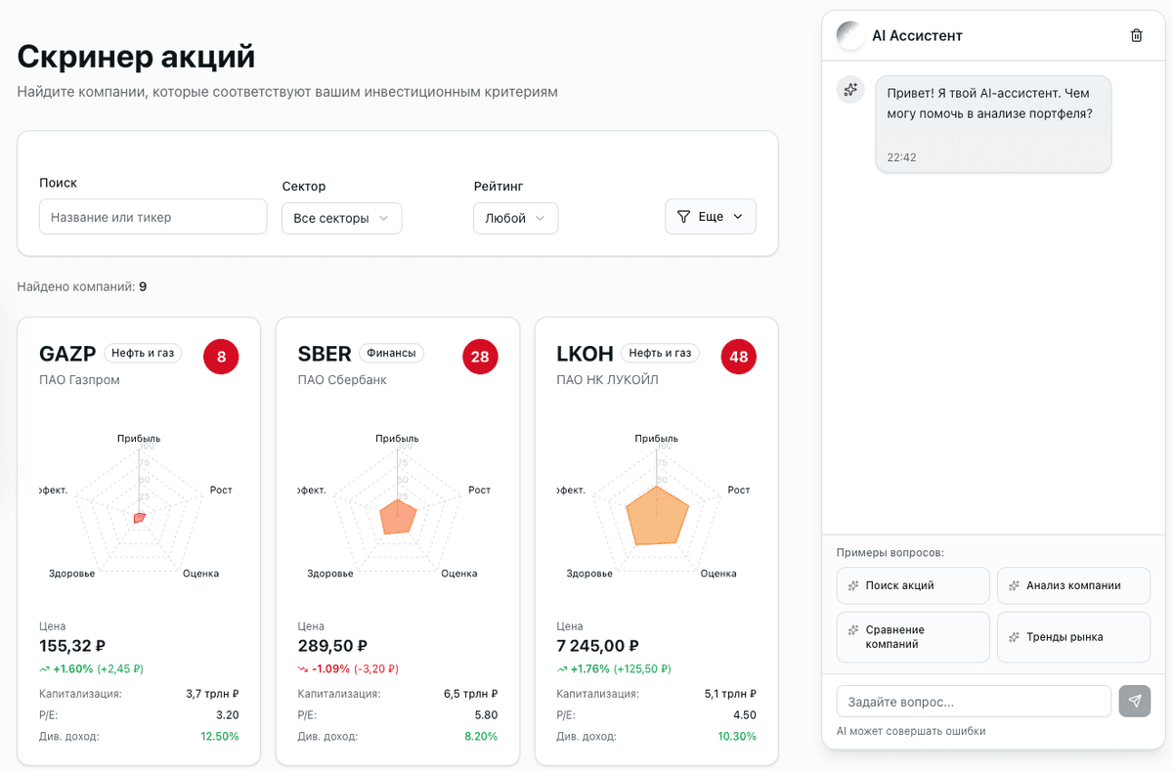This screenshot has height=771, width=1173.
Task: Clear the chat using the trash icon
Action: click(1136, 34)
